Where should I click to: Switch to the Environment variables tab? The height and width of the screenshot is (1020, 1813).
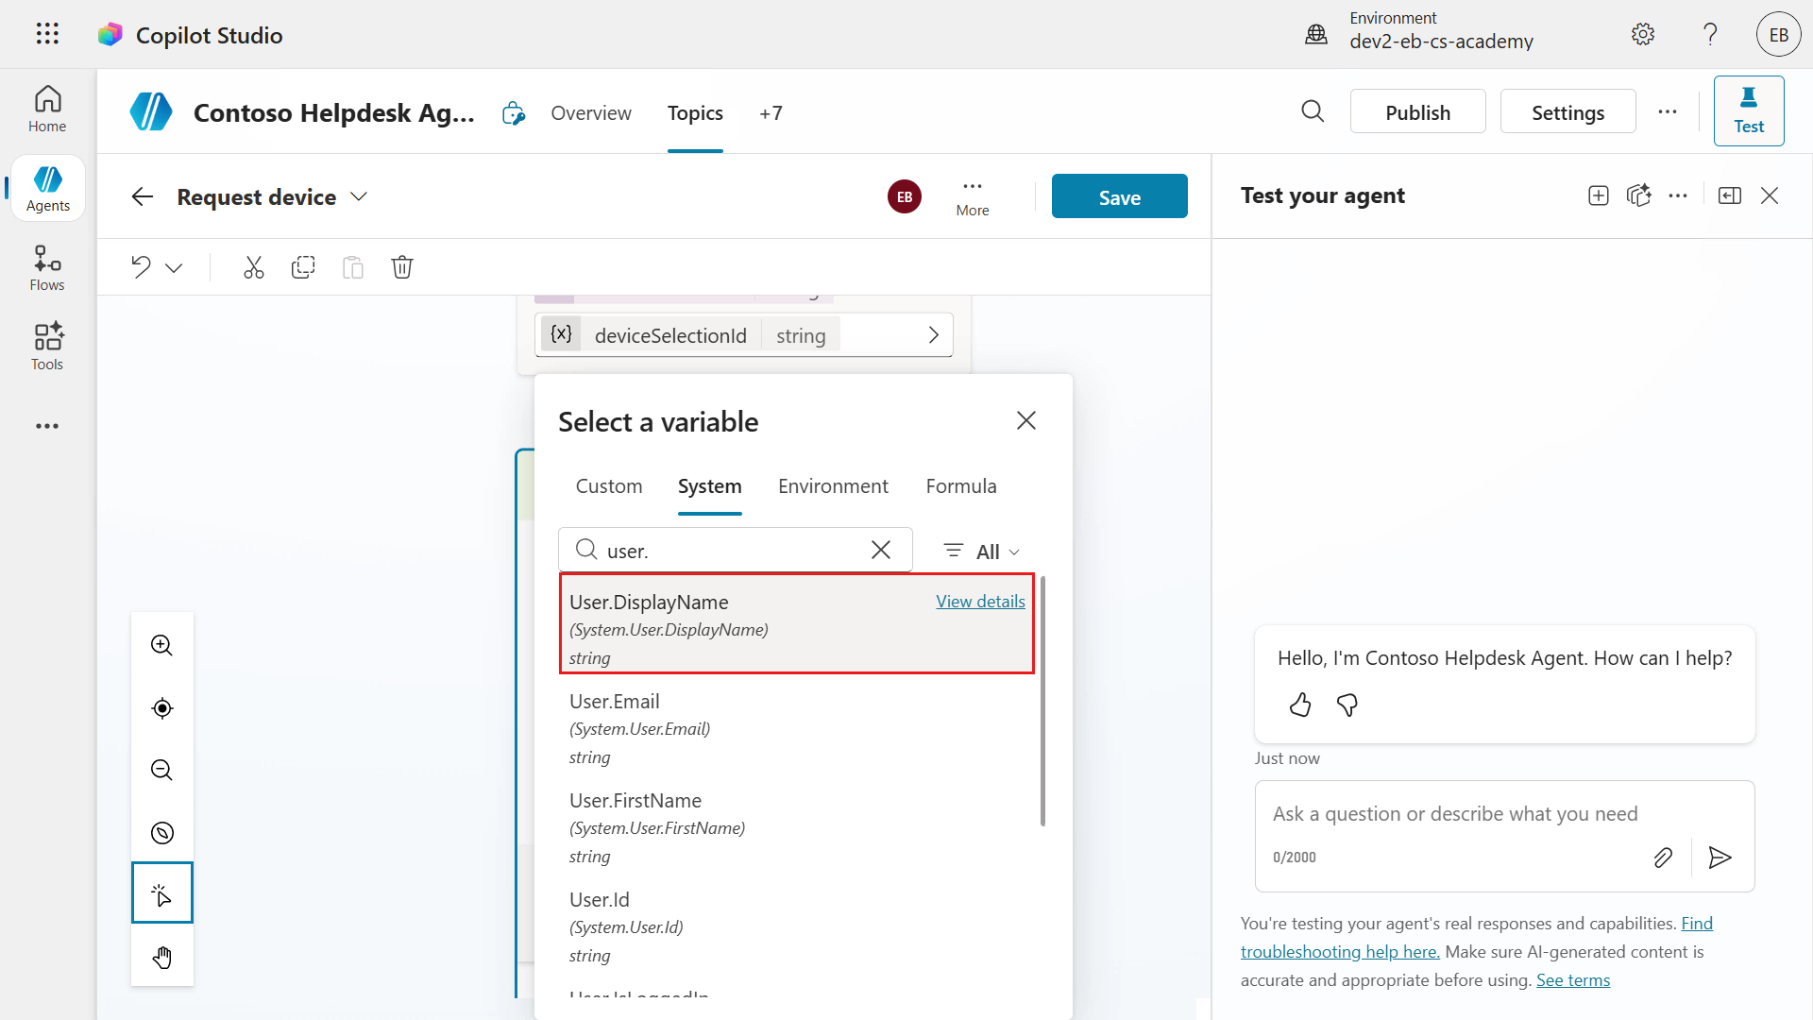point(833,485)
